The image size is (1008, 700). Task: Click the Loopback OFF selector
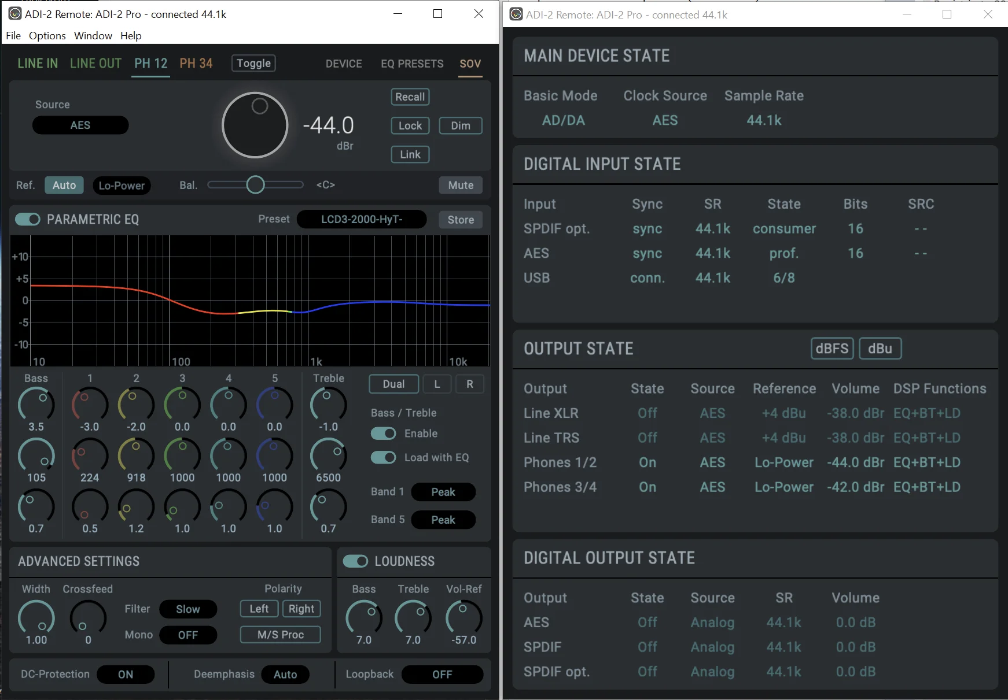coord(442,675)
